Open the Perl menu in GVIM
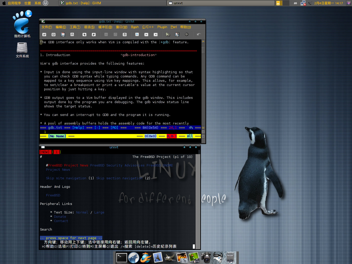Screen dimensions: 352x264 click(x=174, y=27)
